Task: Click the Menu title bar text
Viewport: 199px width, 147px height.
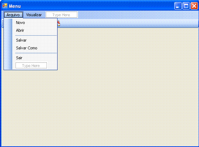Action: (x=15, y=6)
